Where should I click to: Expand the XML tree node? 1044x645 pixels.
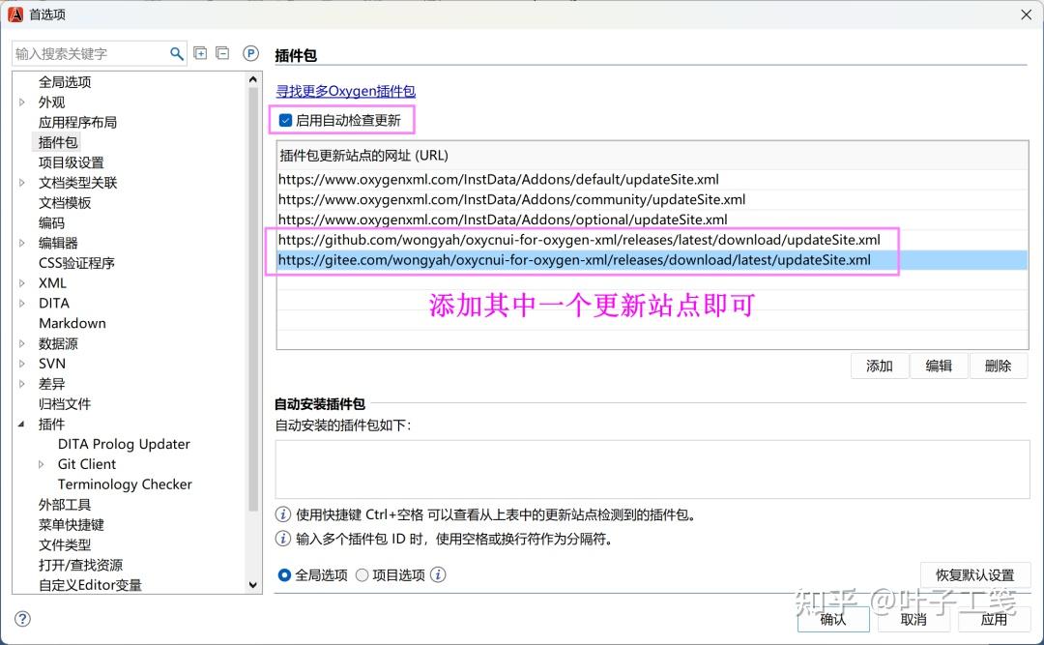coord(22,283)
